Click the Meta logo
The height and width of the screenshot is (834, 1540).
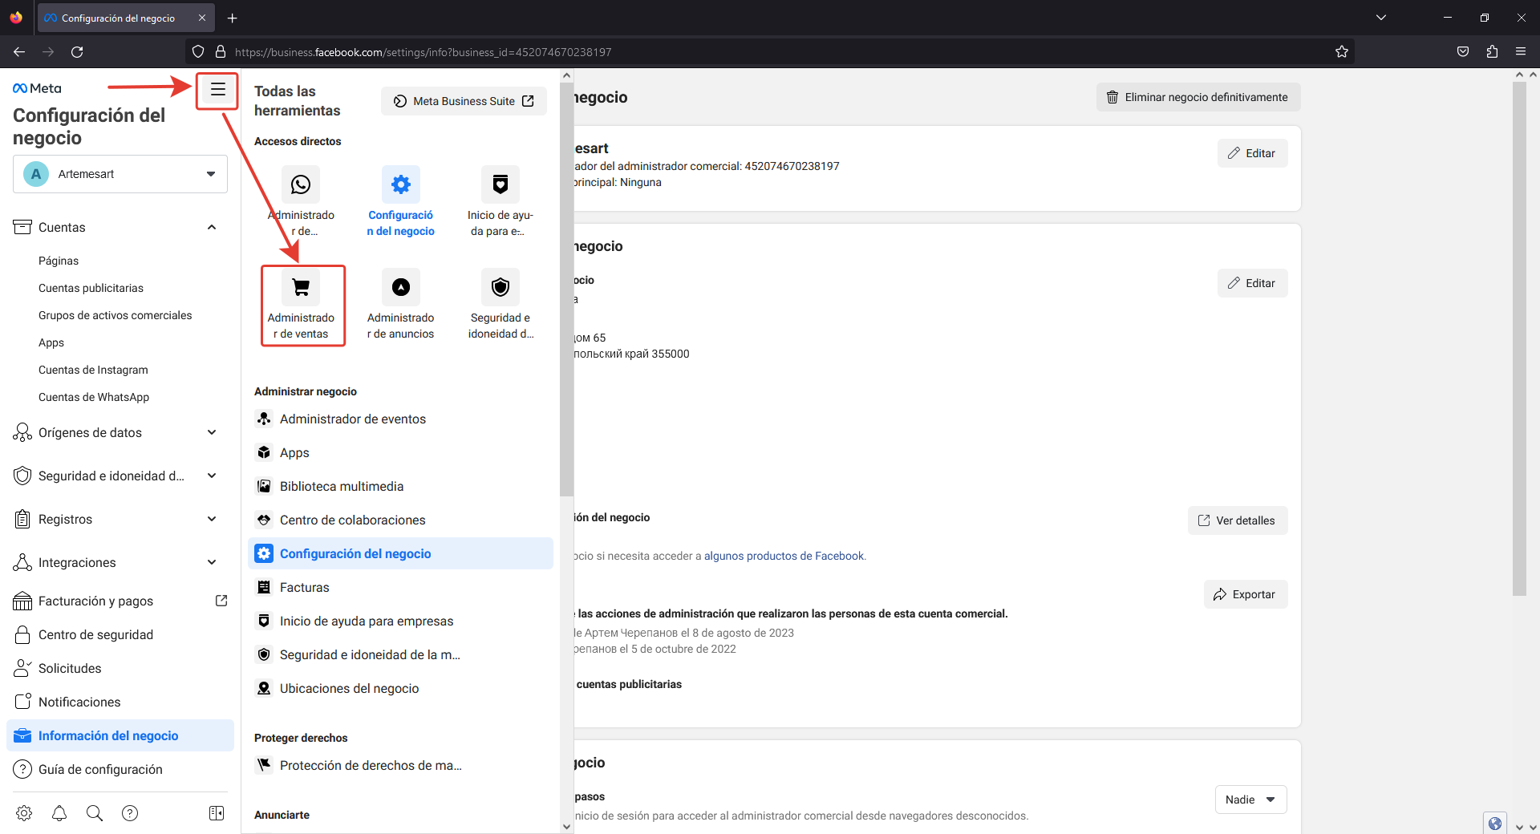[x=37, y=88]
